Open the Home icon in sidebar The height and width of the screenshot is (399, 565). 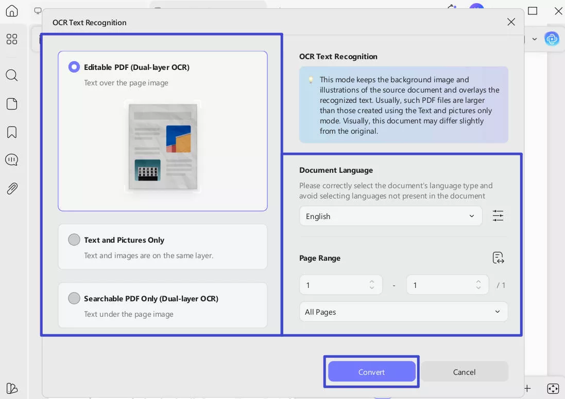coord(11,11)
